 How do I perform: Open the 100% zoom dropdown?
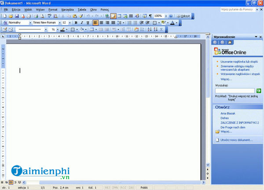[x=166, y=16]
